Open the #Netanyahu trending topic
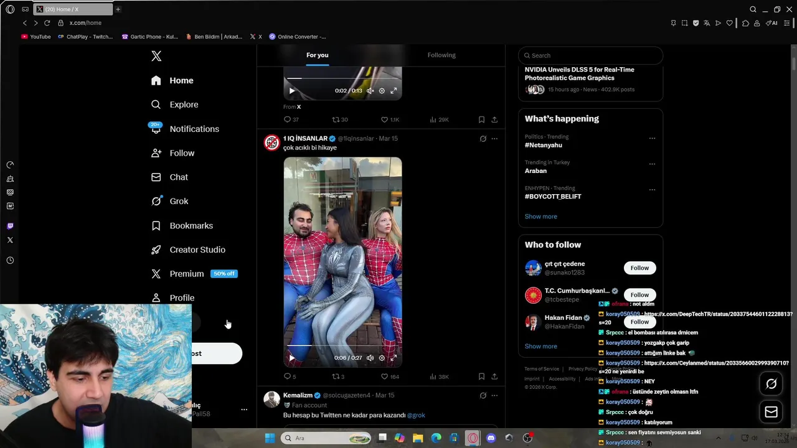This screenshot has width=797, height=448. (x=543, y=145)
